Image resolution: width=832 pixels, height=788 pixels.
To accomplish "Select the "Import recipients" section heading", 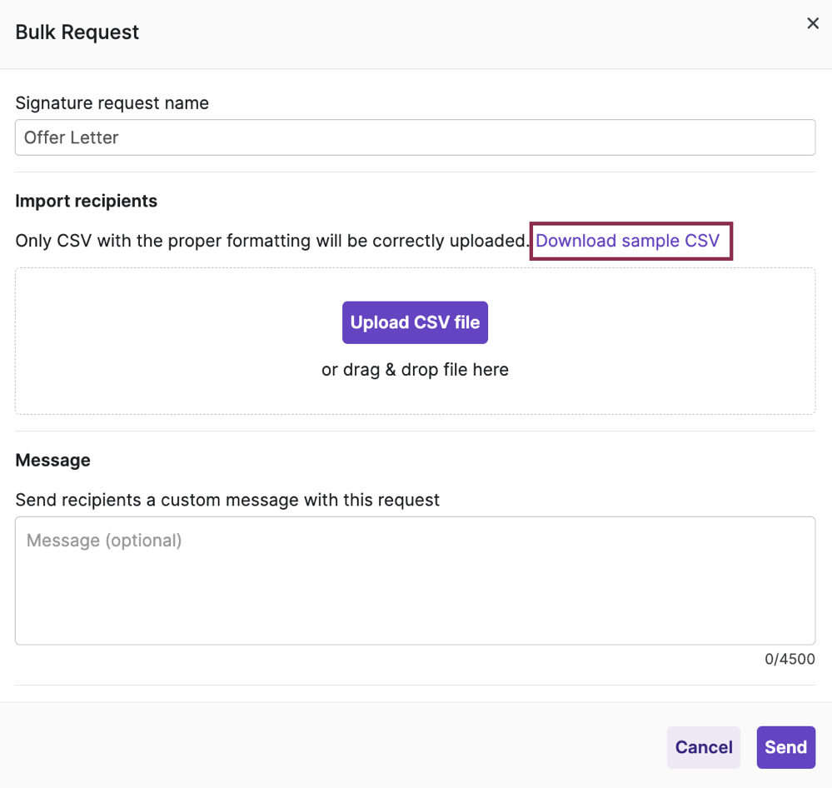I will (x=86, y=201).
